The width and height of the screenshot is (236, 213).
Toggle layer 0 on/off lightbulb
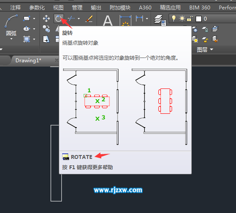174,18
